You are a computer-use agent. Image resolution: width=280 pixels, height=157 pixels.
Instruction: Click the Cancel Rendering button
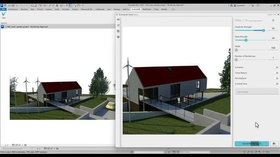pyautogui.click(x=252, y=143)
